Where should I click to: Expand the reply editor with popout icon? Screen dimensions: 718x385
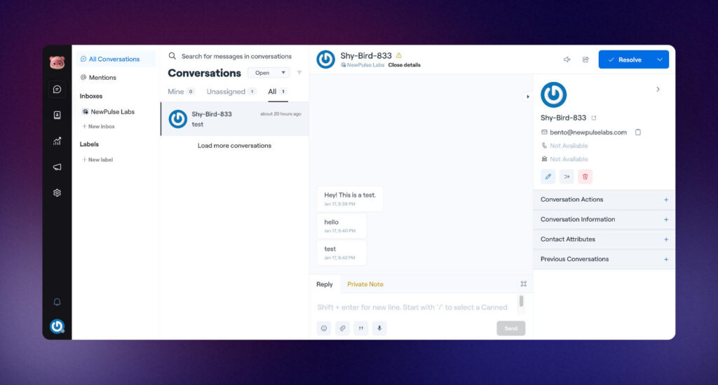(x=523, y=284)
